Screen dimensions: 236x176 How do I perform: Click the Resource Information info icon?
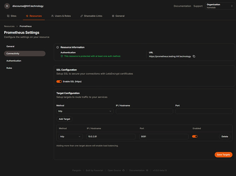(58, 47)
